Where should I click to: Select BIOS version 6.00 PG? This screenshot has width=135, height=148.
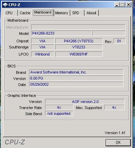pos(76,78)
